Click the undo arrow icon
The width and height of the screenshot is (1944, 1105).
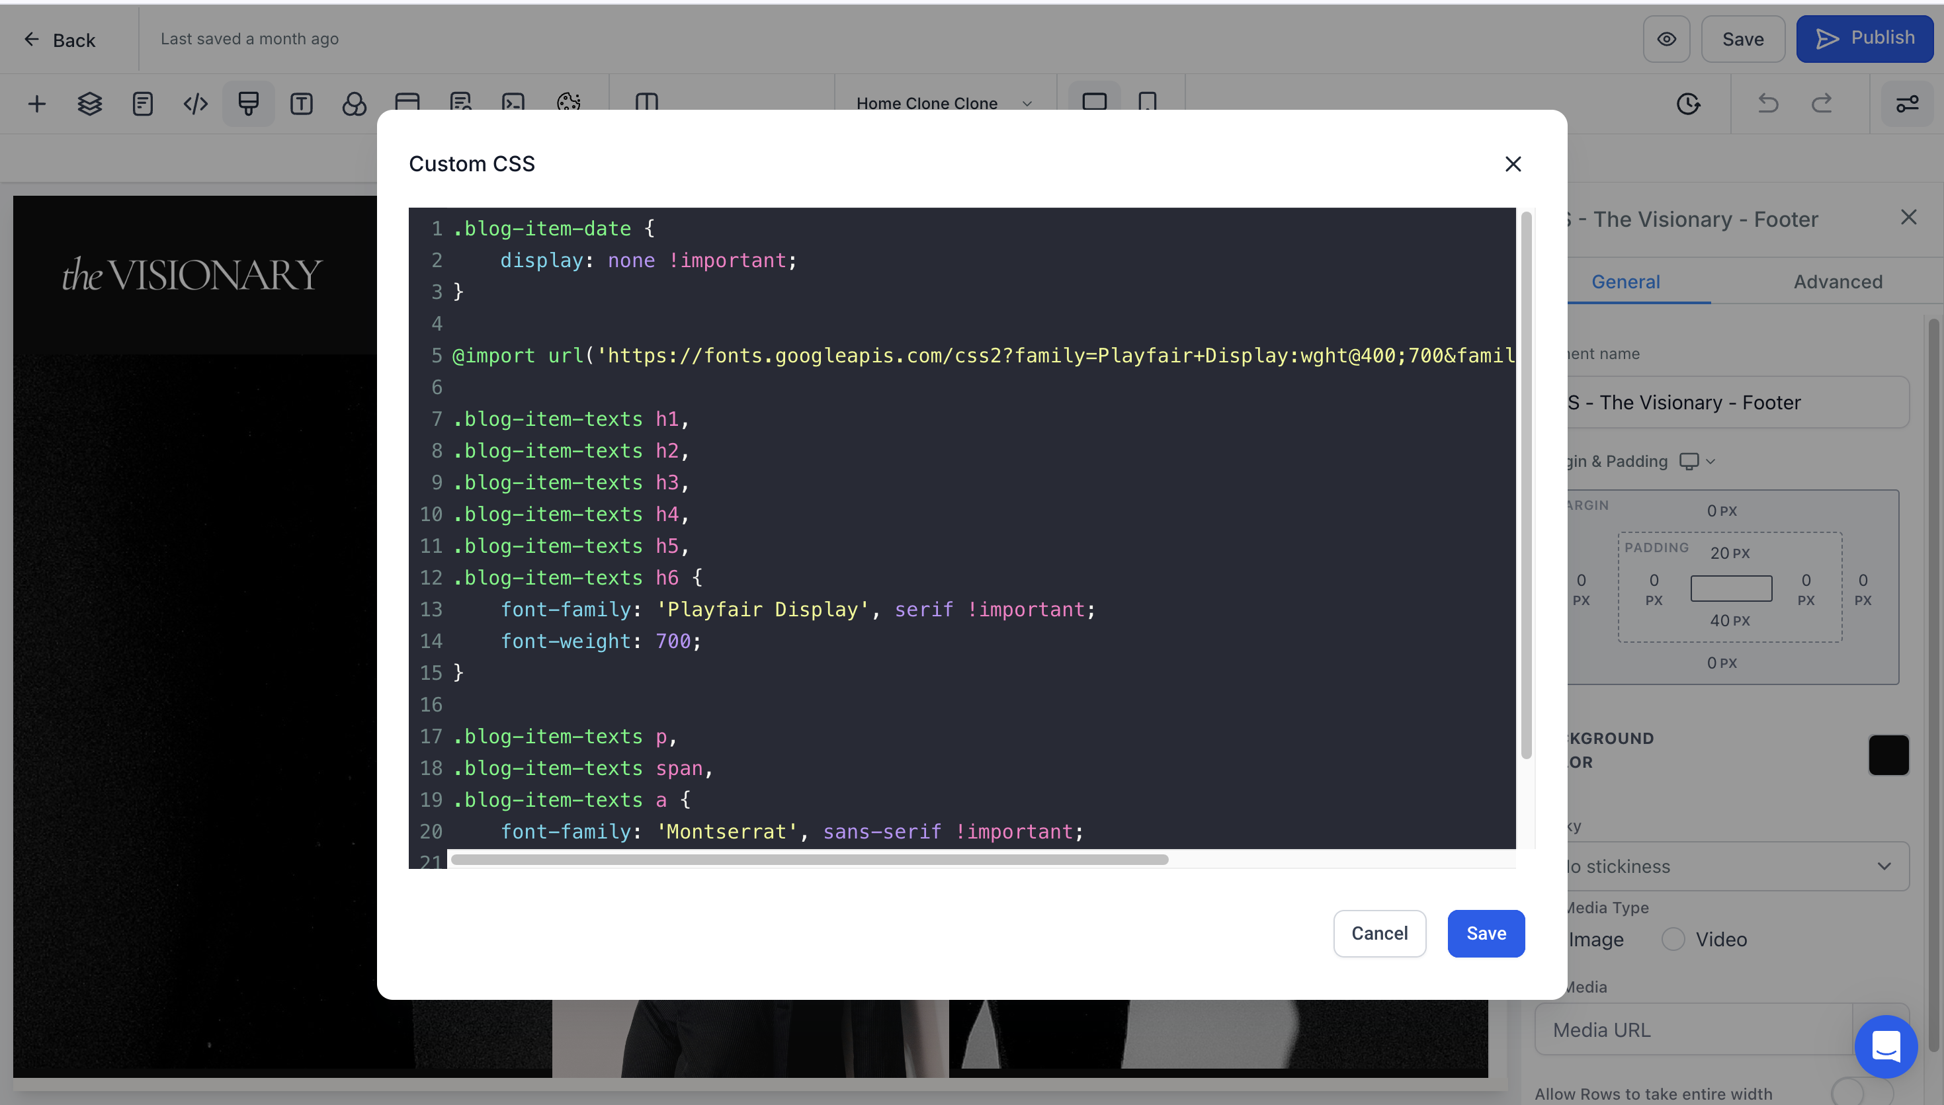[1768, 104]
